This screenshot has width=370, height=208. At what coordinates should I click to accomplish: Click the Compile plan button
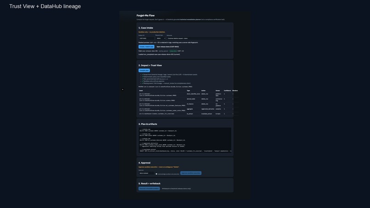(x=144, y=70)
